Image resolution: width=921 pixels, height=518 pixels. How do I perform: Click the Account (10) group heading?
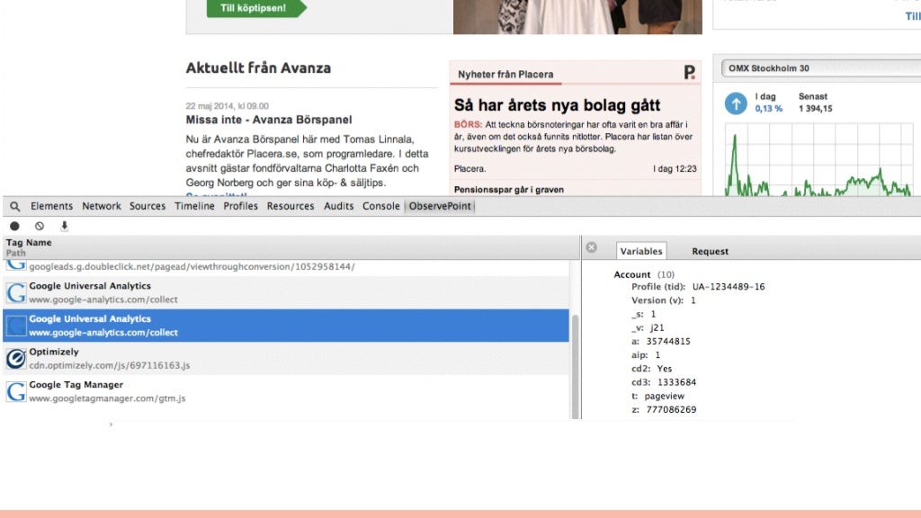(644, 274)
